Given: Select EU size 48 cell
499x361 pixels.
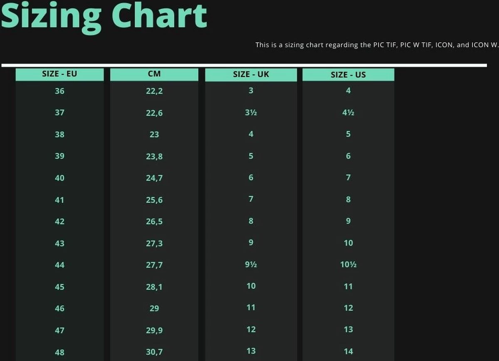Looking at the screenshot, I should coord(59,352).
